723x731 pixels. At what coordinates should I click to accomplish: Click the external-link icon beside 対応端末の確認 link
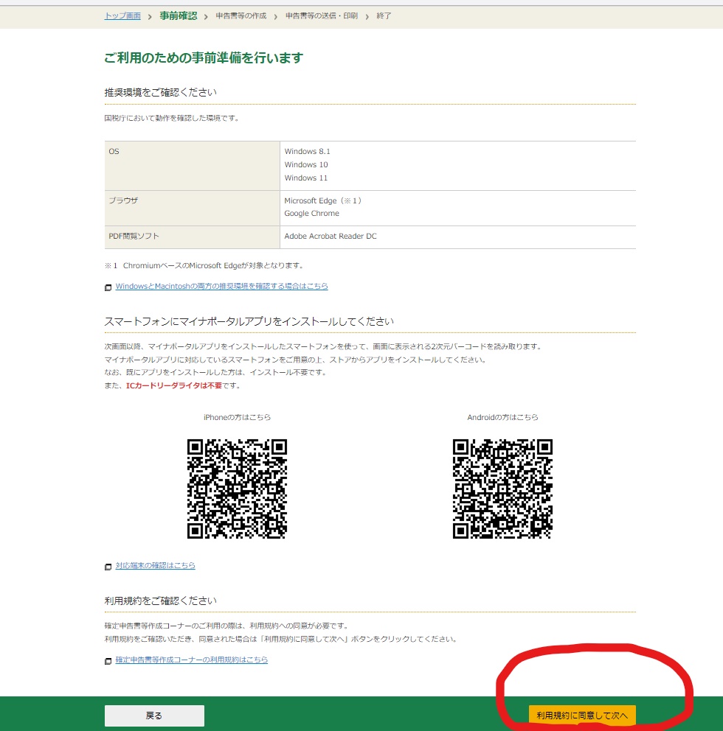(x=108, y=567)
